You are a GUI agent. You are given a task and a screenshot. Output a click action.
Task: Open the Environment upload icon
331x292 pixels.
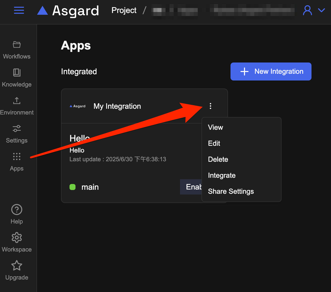17,101
